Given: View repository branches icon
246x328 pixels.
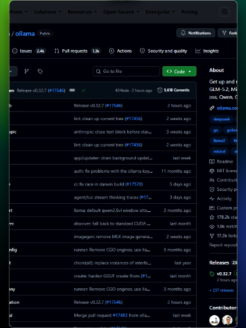Looking at the screenshot, I should pyautogui.click(x=26, y=71).
